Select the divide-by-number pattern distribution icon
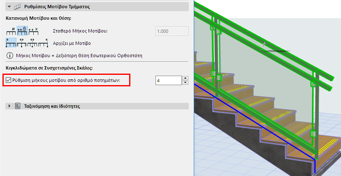Screen dimensions: 341x176 pyautogui.click(x=11, y=31)
